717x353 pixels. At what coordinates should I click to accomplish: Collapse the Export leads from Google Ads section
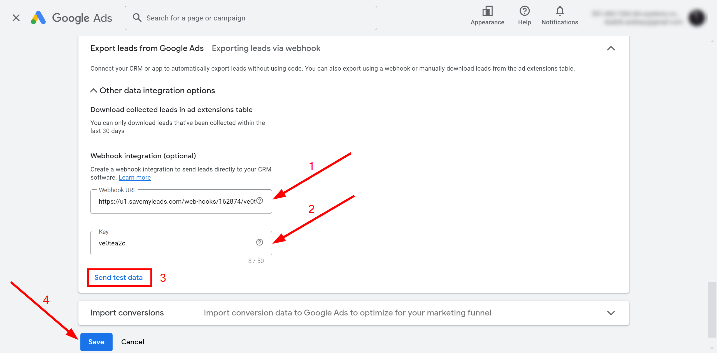point(611,48)
